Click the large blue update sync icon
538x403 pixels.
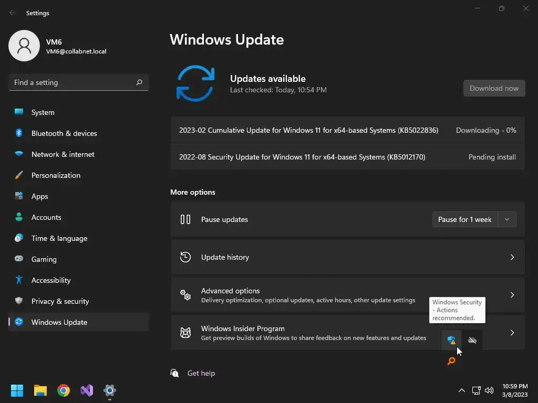(195, 83)
